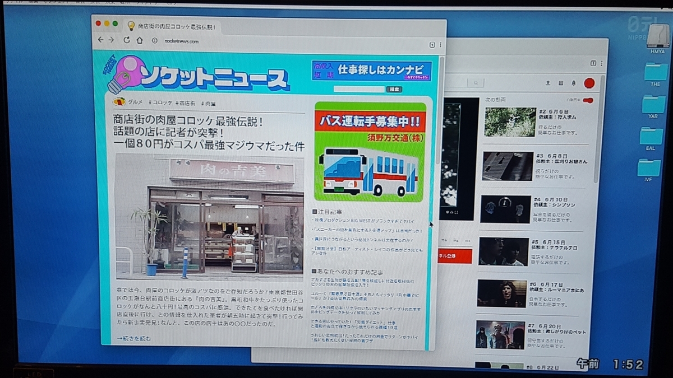Go back in the Socket News browser
The height and width of the screenshot is (378, 673).
click(101, 40)
